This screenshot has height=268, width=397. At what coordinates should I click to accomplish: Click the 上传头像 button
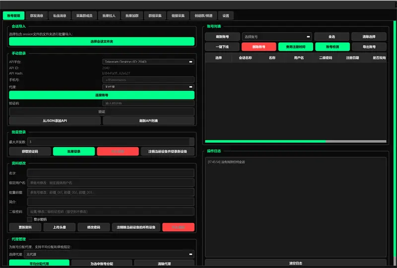coord(59,227)
